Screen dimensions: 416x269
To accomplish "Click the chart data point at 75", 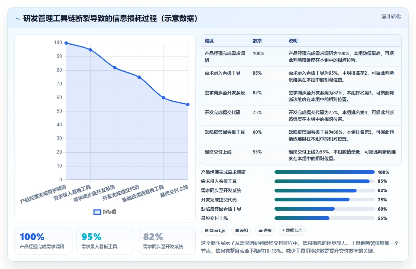I will [139, 77].
